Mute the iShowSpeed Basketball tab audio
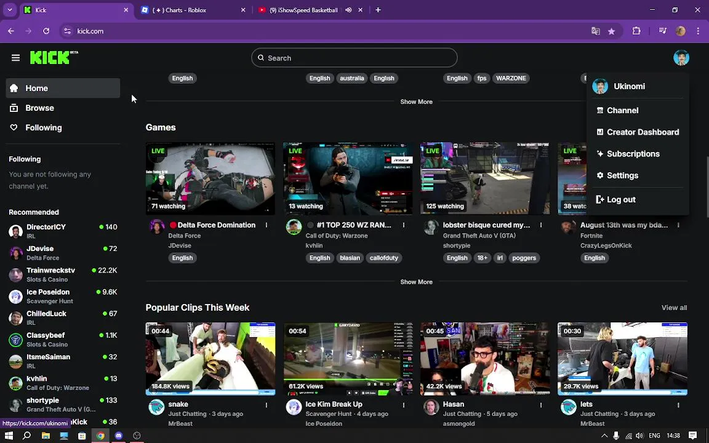Image resolution: width=709 pixels, height=443 pixels. pyautogui.click(x=348, y=10)
